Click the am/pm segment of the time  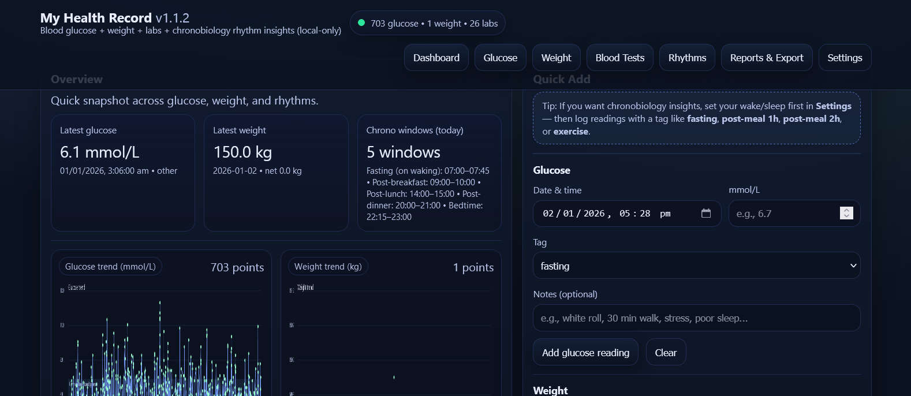pos(665,214)
